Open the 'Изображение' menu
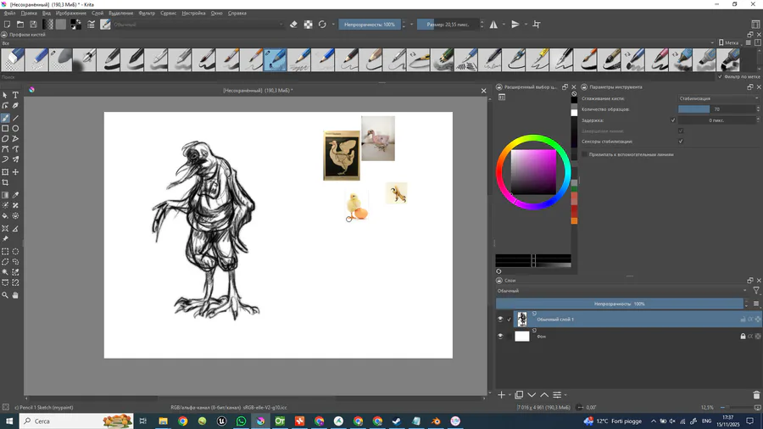 click(71, 13)
